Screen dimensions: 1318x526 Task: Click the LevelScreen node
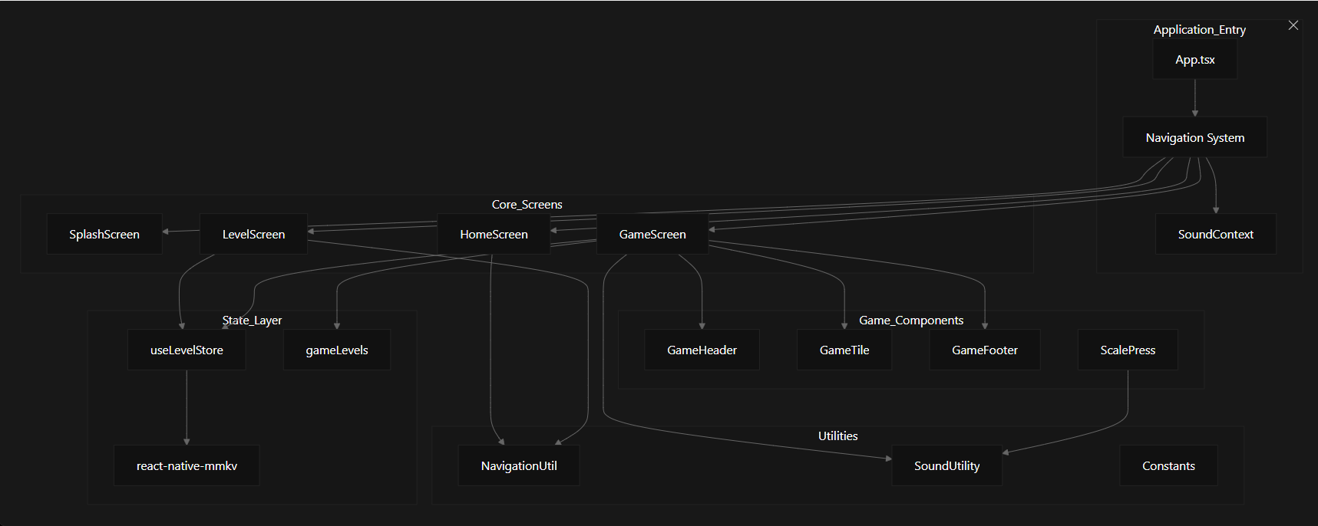[x=253, y=235]
